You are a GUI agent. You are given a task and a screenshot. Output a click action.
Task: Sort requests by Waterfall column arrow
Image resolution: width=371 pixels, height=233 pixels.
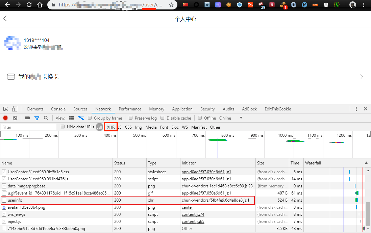[x=366, y=163]
